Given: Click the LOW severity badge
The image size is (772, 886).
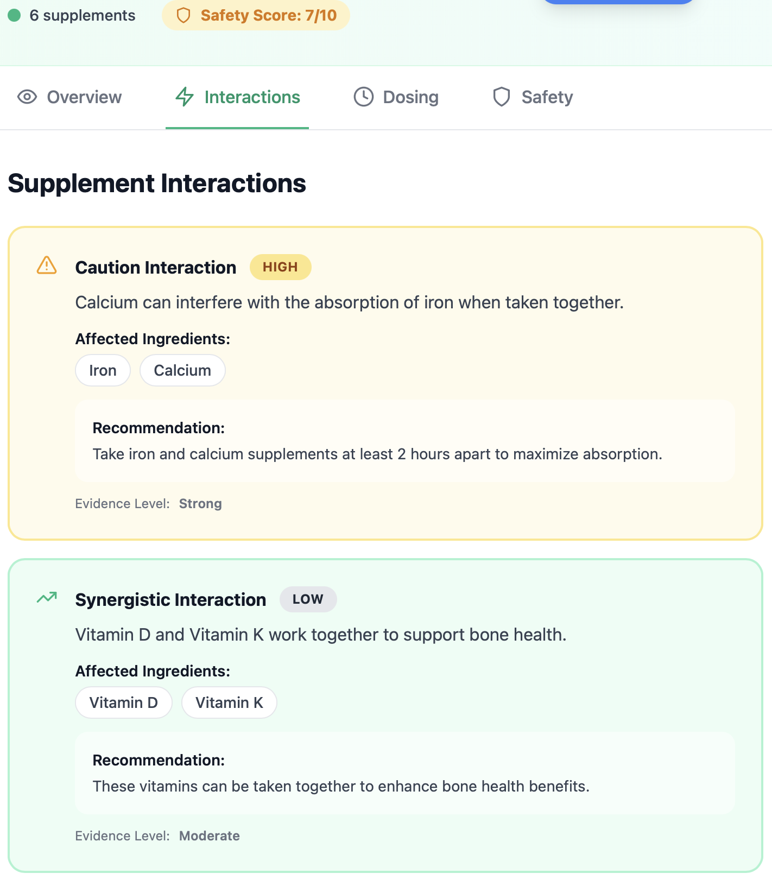Looking at the screenshot, I should pyautogui.click(x=308, y=599).
